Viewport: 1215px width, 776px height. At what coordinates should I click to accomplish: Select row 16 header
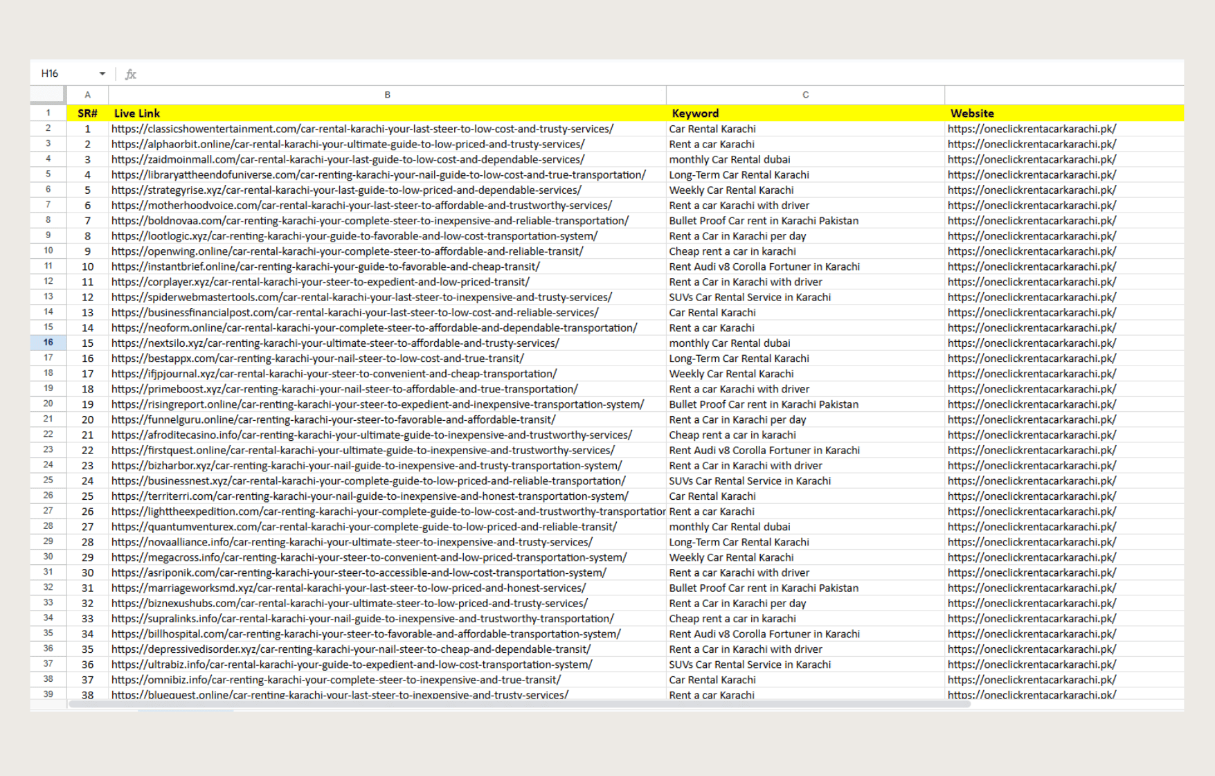(x=48, y=343)
